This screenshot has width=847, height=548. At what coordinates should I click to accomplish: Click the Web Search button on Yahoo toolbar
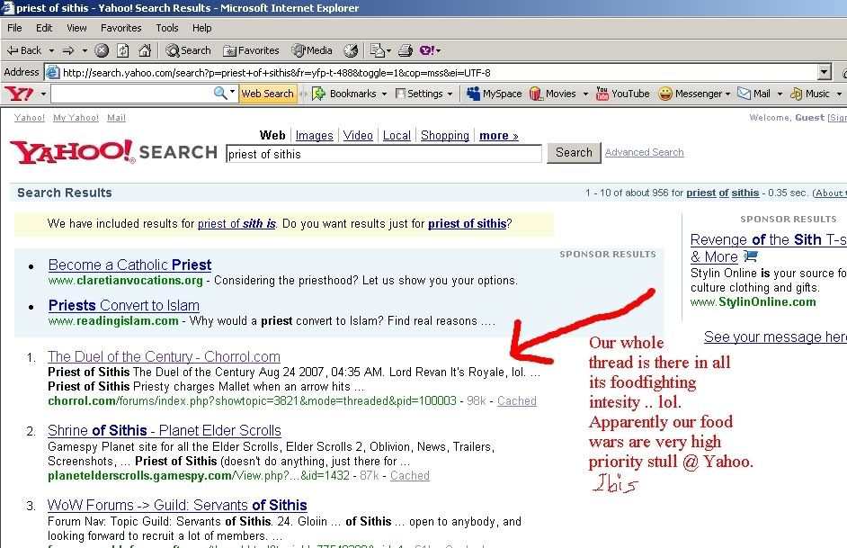(267, 94)
